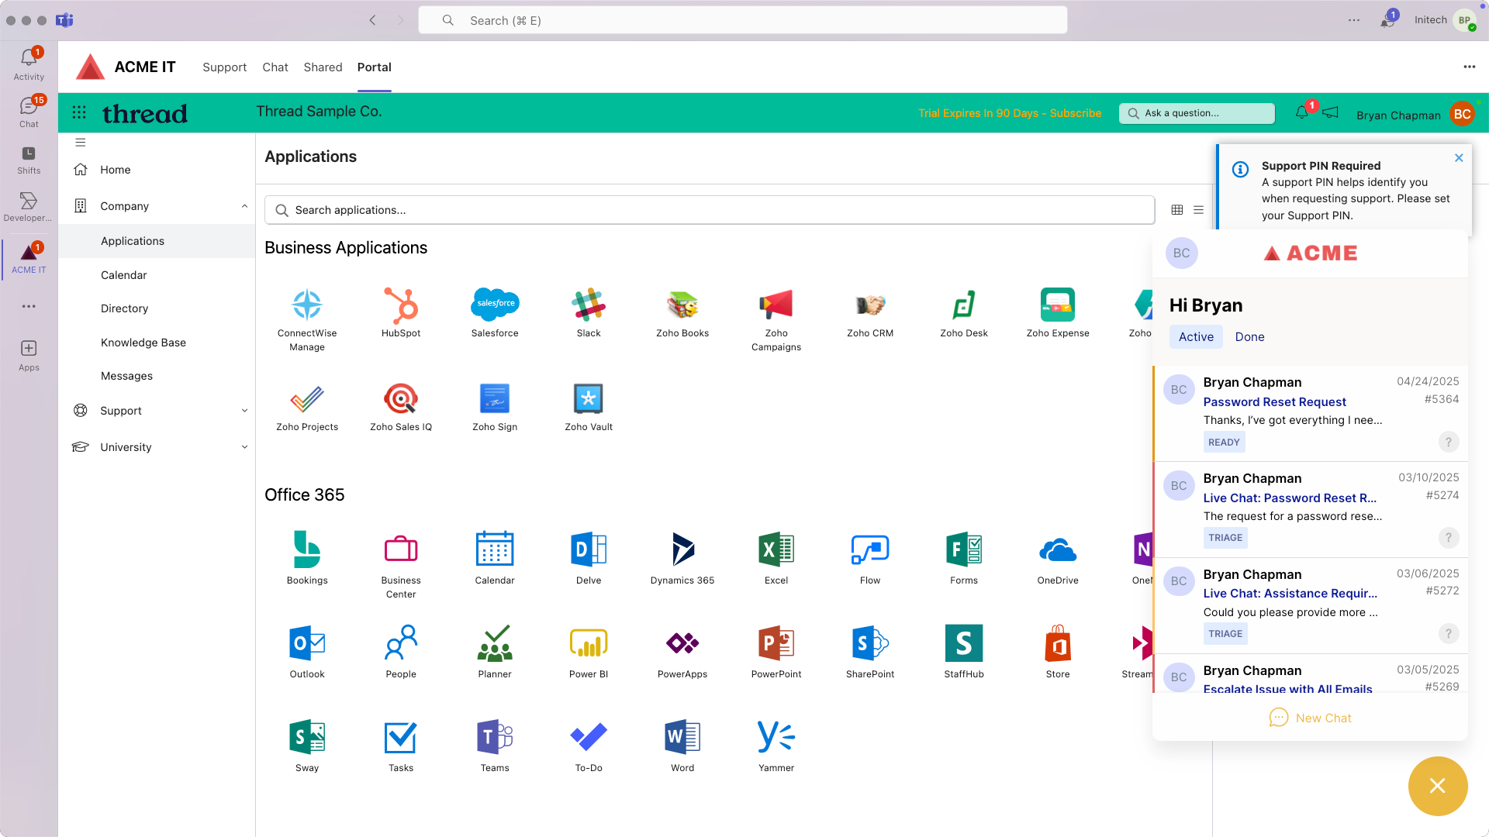
Task: Click Trial Expires Subscribe link
Action: point(1010,113)
